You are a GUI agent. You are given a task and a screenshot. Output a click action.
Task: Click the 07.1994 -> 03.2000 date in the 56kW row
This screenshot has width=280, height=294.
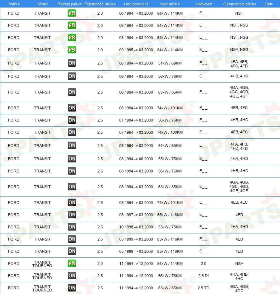coord(136,120)
